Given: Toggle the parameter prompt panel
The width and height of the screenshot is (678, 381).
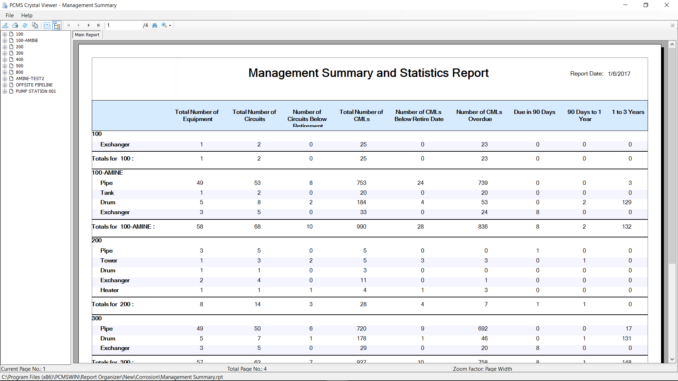Looking at the screenshot, I should click(x=47, y=25).
